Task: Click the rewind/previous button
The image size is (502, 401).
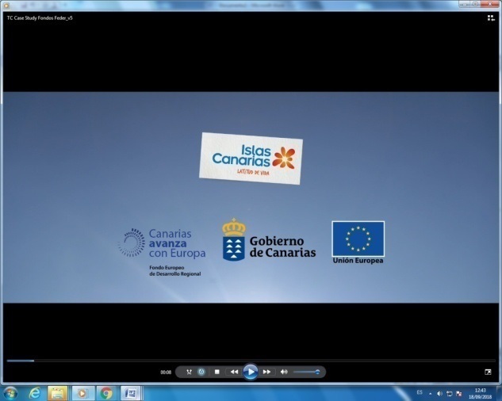Action: [235, 372]
